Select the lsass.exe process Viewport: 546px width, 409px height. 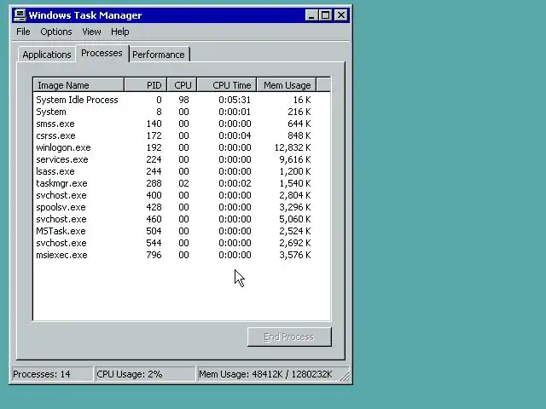[182, 171]
